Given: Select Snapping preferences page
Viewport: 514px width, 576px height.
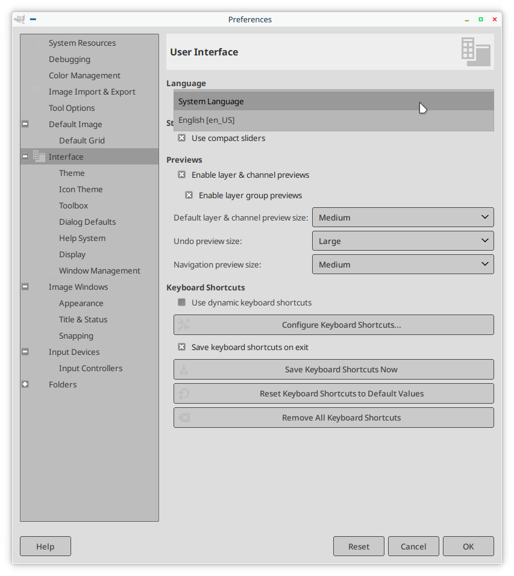Looking at the screenshot, I should (76, 336).
